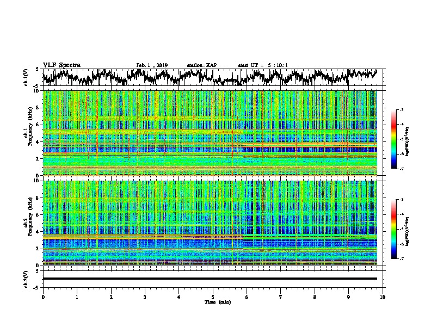Click the "ch.3(V)" axis label

[26, 279]
